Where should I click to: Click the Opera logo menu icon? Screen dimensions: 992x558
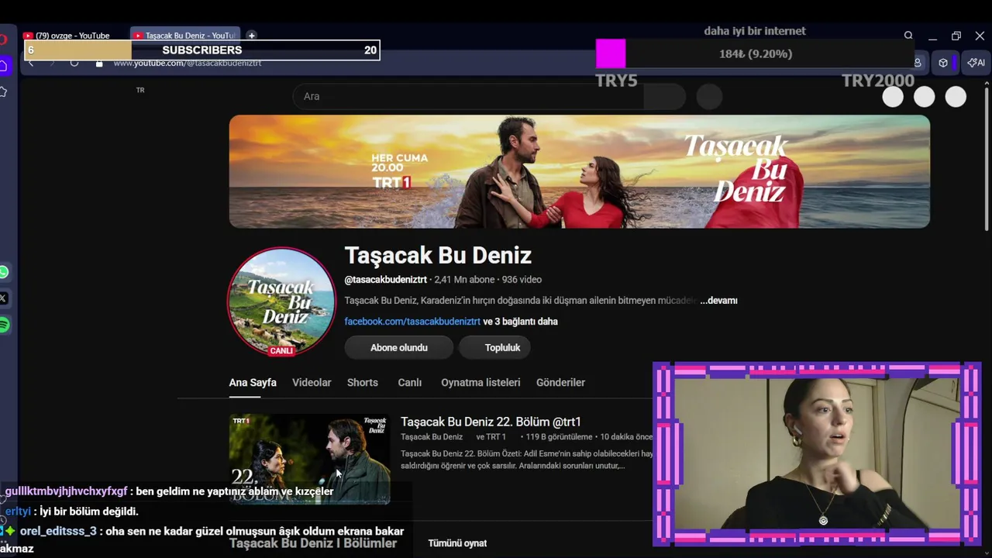click(4, 39)
